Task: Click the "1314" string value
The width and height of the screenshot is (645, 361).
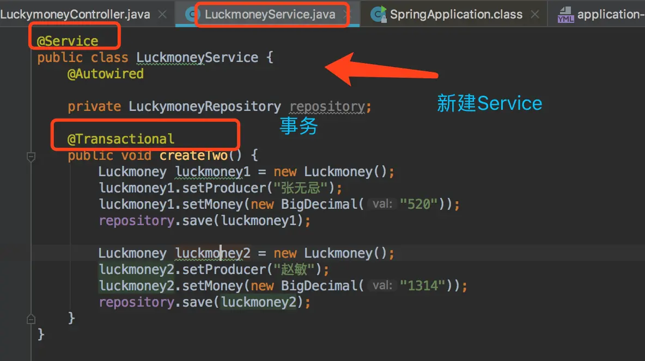Action: 422,285
